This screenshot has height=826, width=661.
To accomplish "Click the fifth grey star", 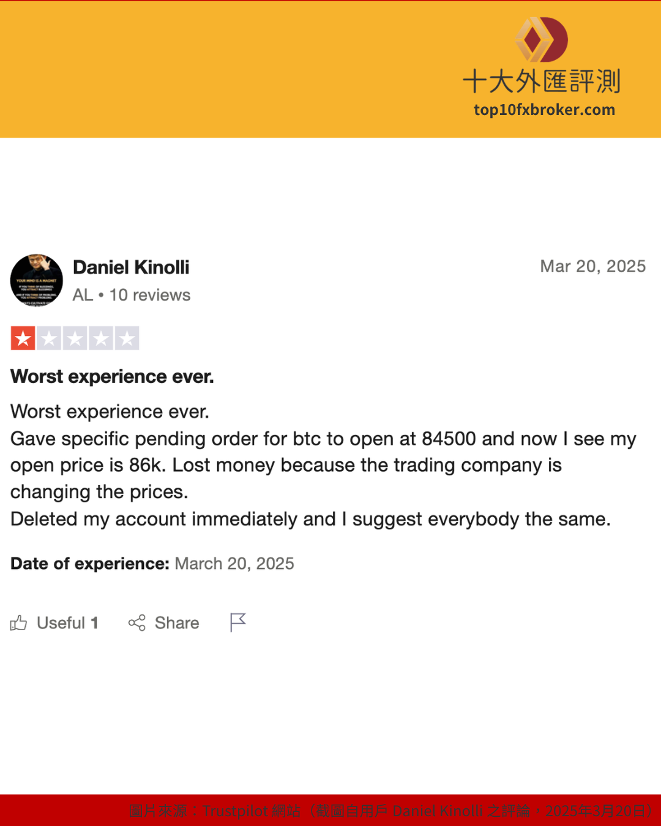I will tap(127, 338).
